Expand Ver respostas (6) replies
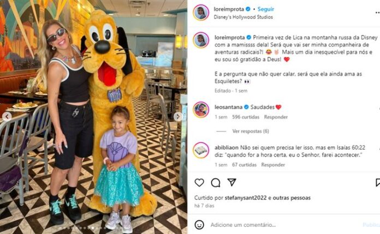 click(251, 131)
